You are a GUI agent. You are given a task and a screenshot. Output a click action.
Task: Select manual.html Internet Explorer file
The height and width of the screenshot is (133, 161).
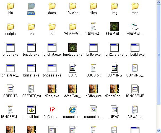[x=73, y=110]
